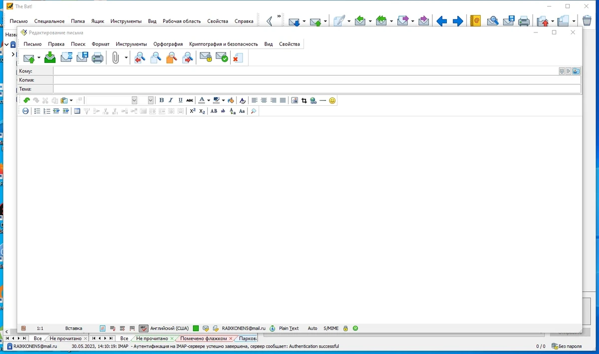The width and height of the screenshot is (599, 354).
Task: Save the message with the floppy-disk envelope icon
Action: 82,58
